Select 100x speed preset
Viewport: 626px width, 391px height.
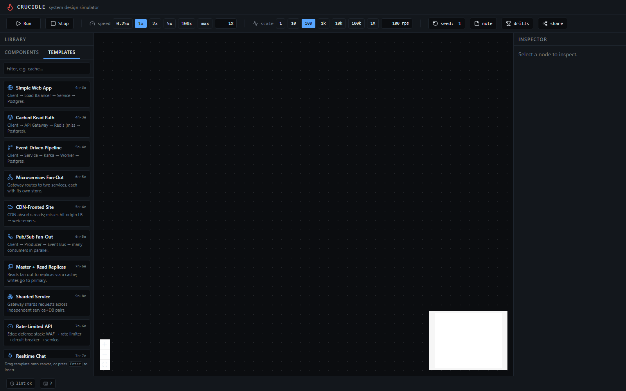[187, 23]
